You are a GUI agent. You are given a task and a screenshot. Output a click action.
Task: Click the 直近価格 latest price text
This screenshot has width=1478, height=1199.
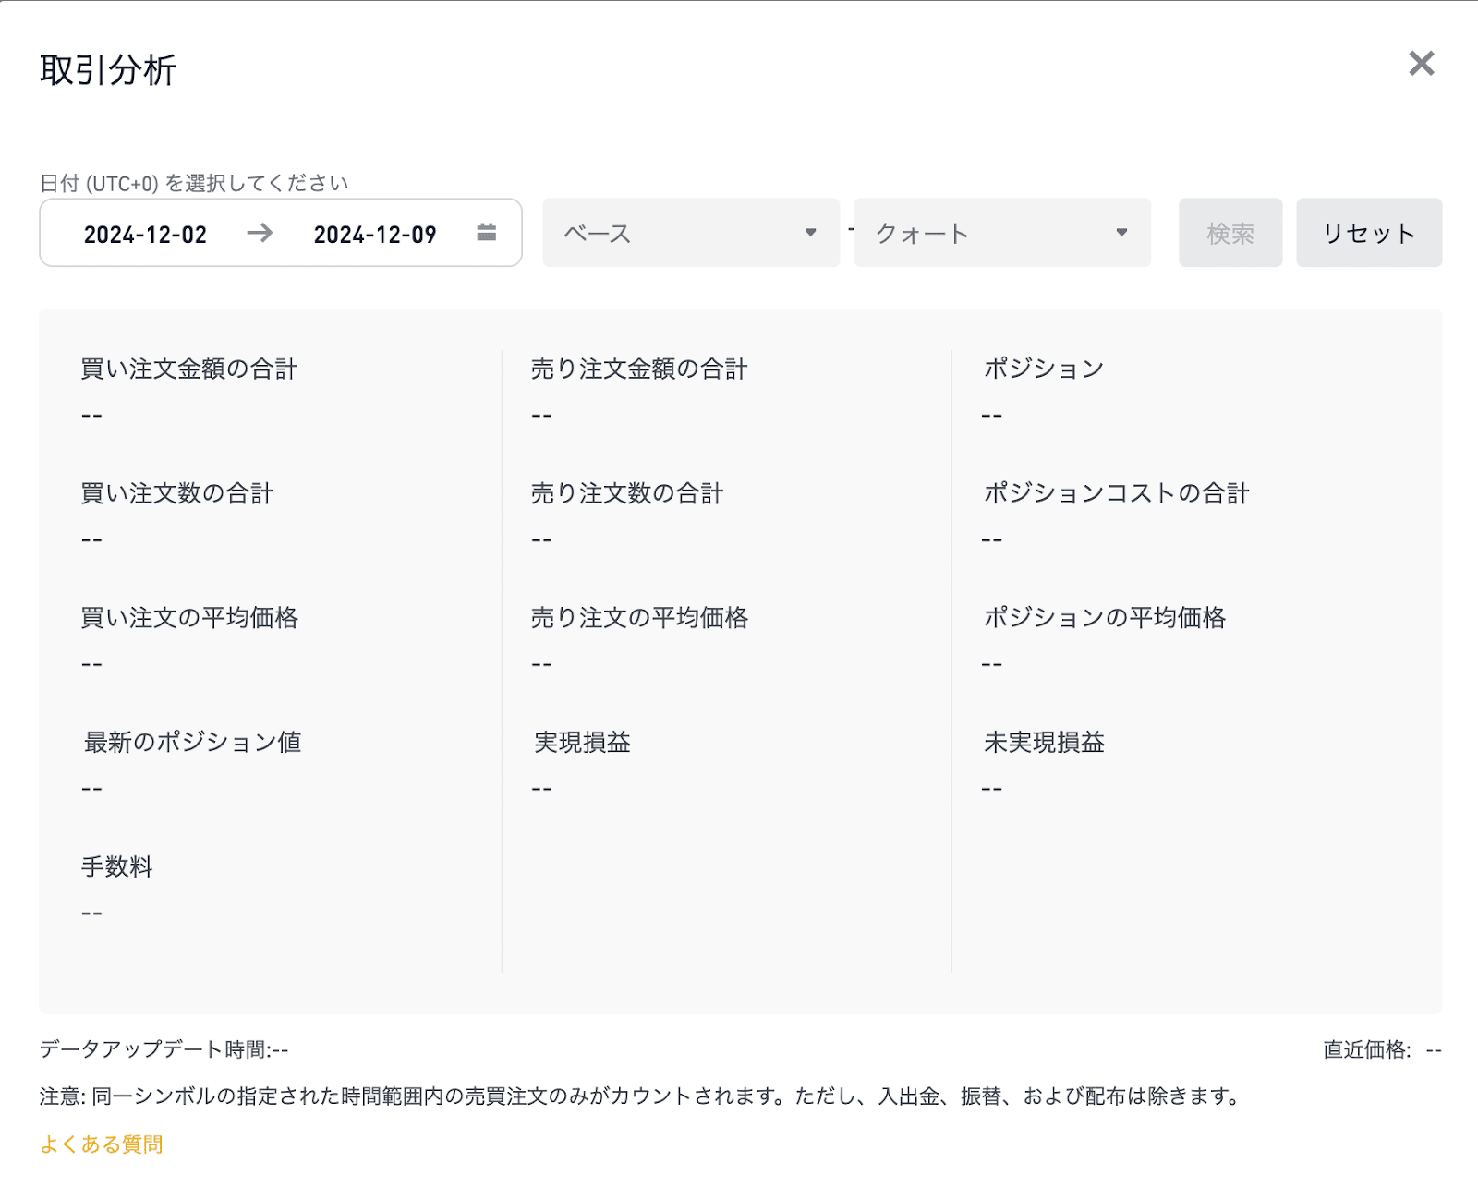[x=1382, y=1049]
